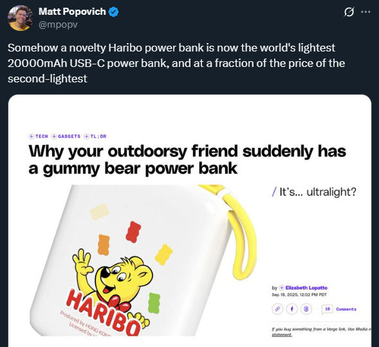Share article via Threads icon
Viewport: 379px width, 347px height.
coord(306,309)
